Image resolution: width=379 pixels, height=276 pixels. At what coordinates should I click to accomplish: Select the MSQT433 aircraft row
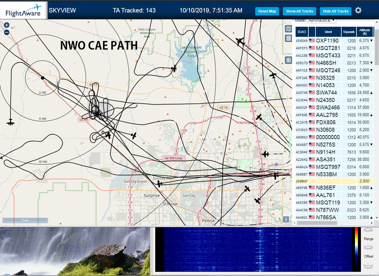(x=334, y=55)
